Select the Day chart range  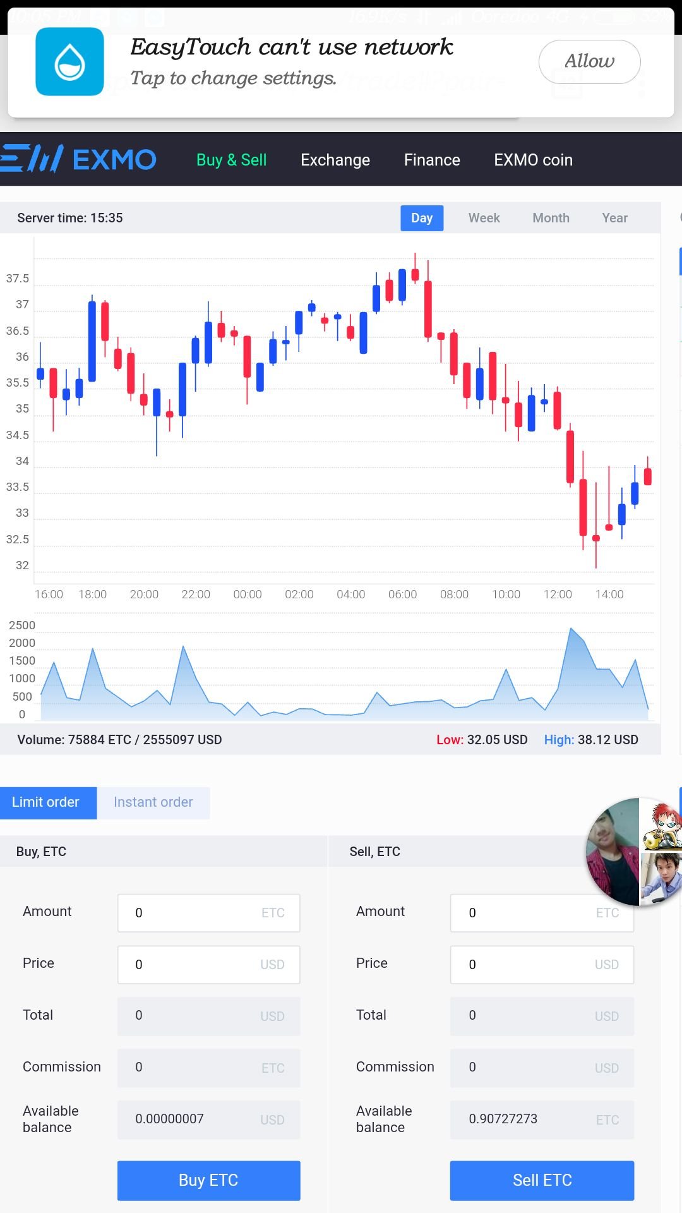[422, 218]
